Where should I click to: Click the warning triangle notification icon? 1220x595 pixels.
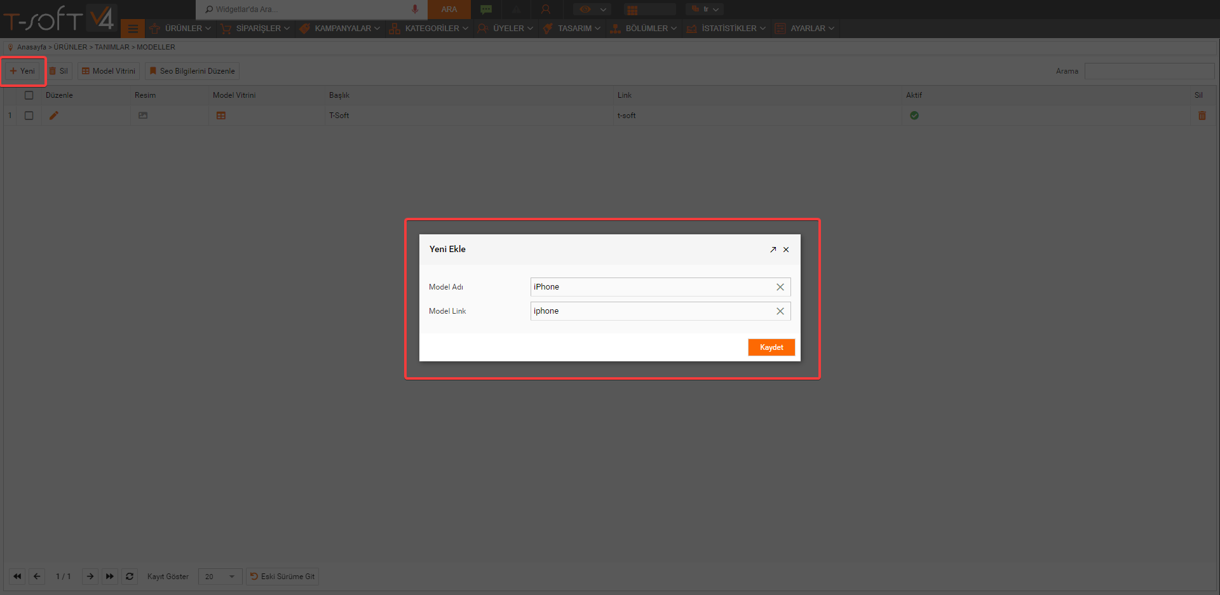[x=516, y=9]
